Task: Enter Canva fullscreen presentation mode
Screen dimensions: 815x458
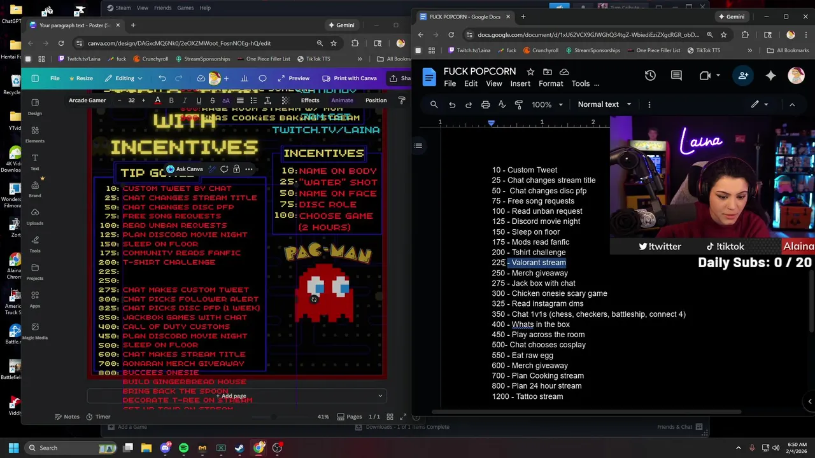Action: [403, 417]
